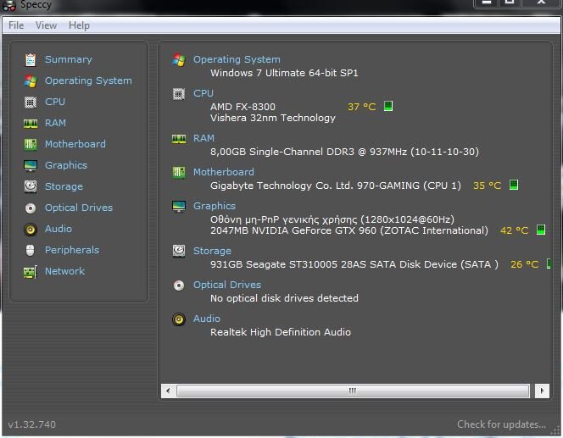
Task: Click the Motherboard heading link in summary
Action: (223, 172)
